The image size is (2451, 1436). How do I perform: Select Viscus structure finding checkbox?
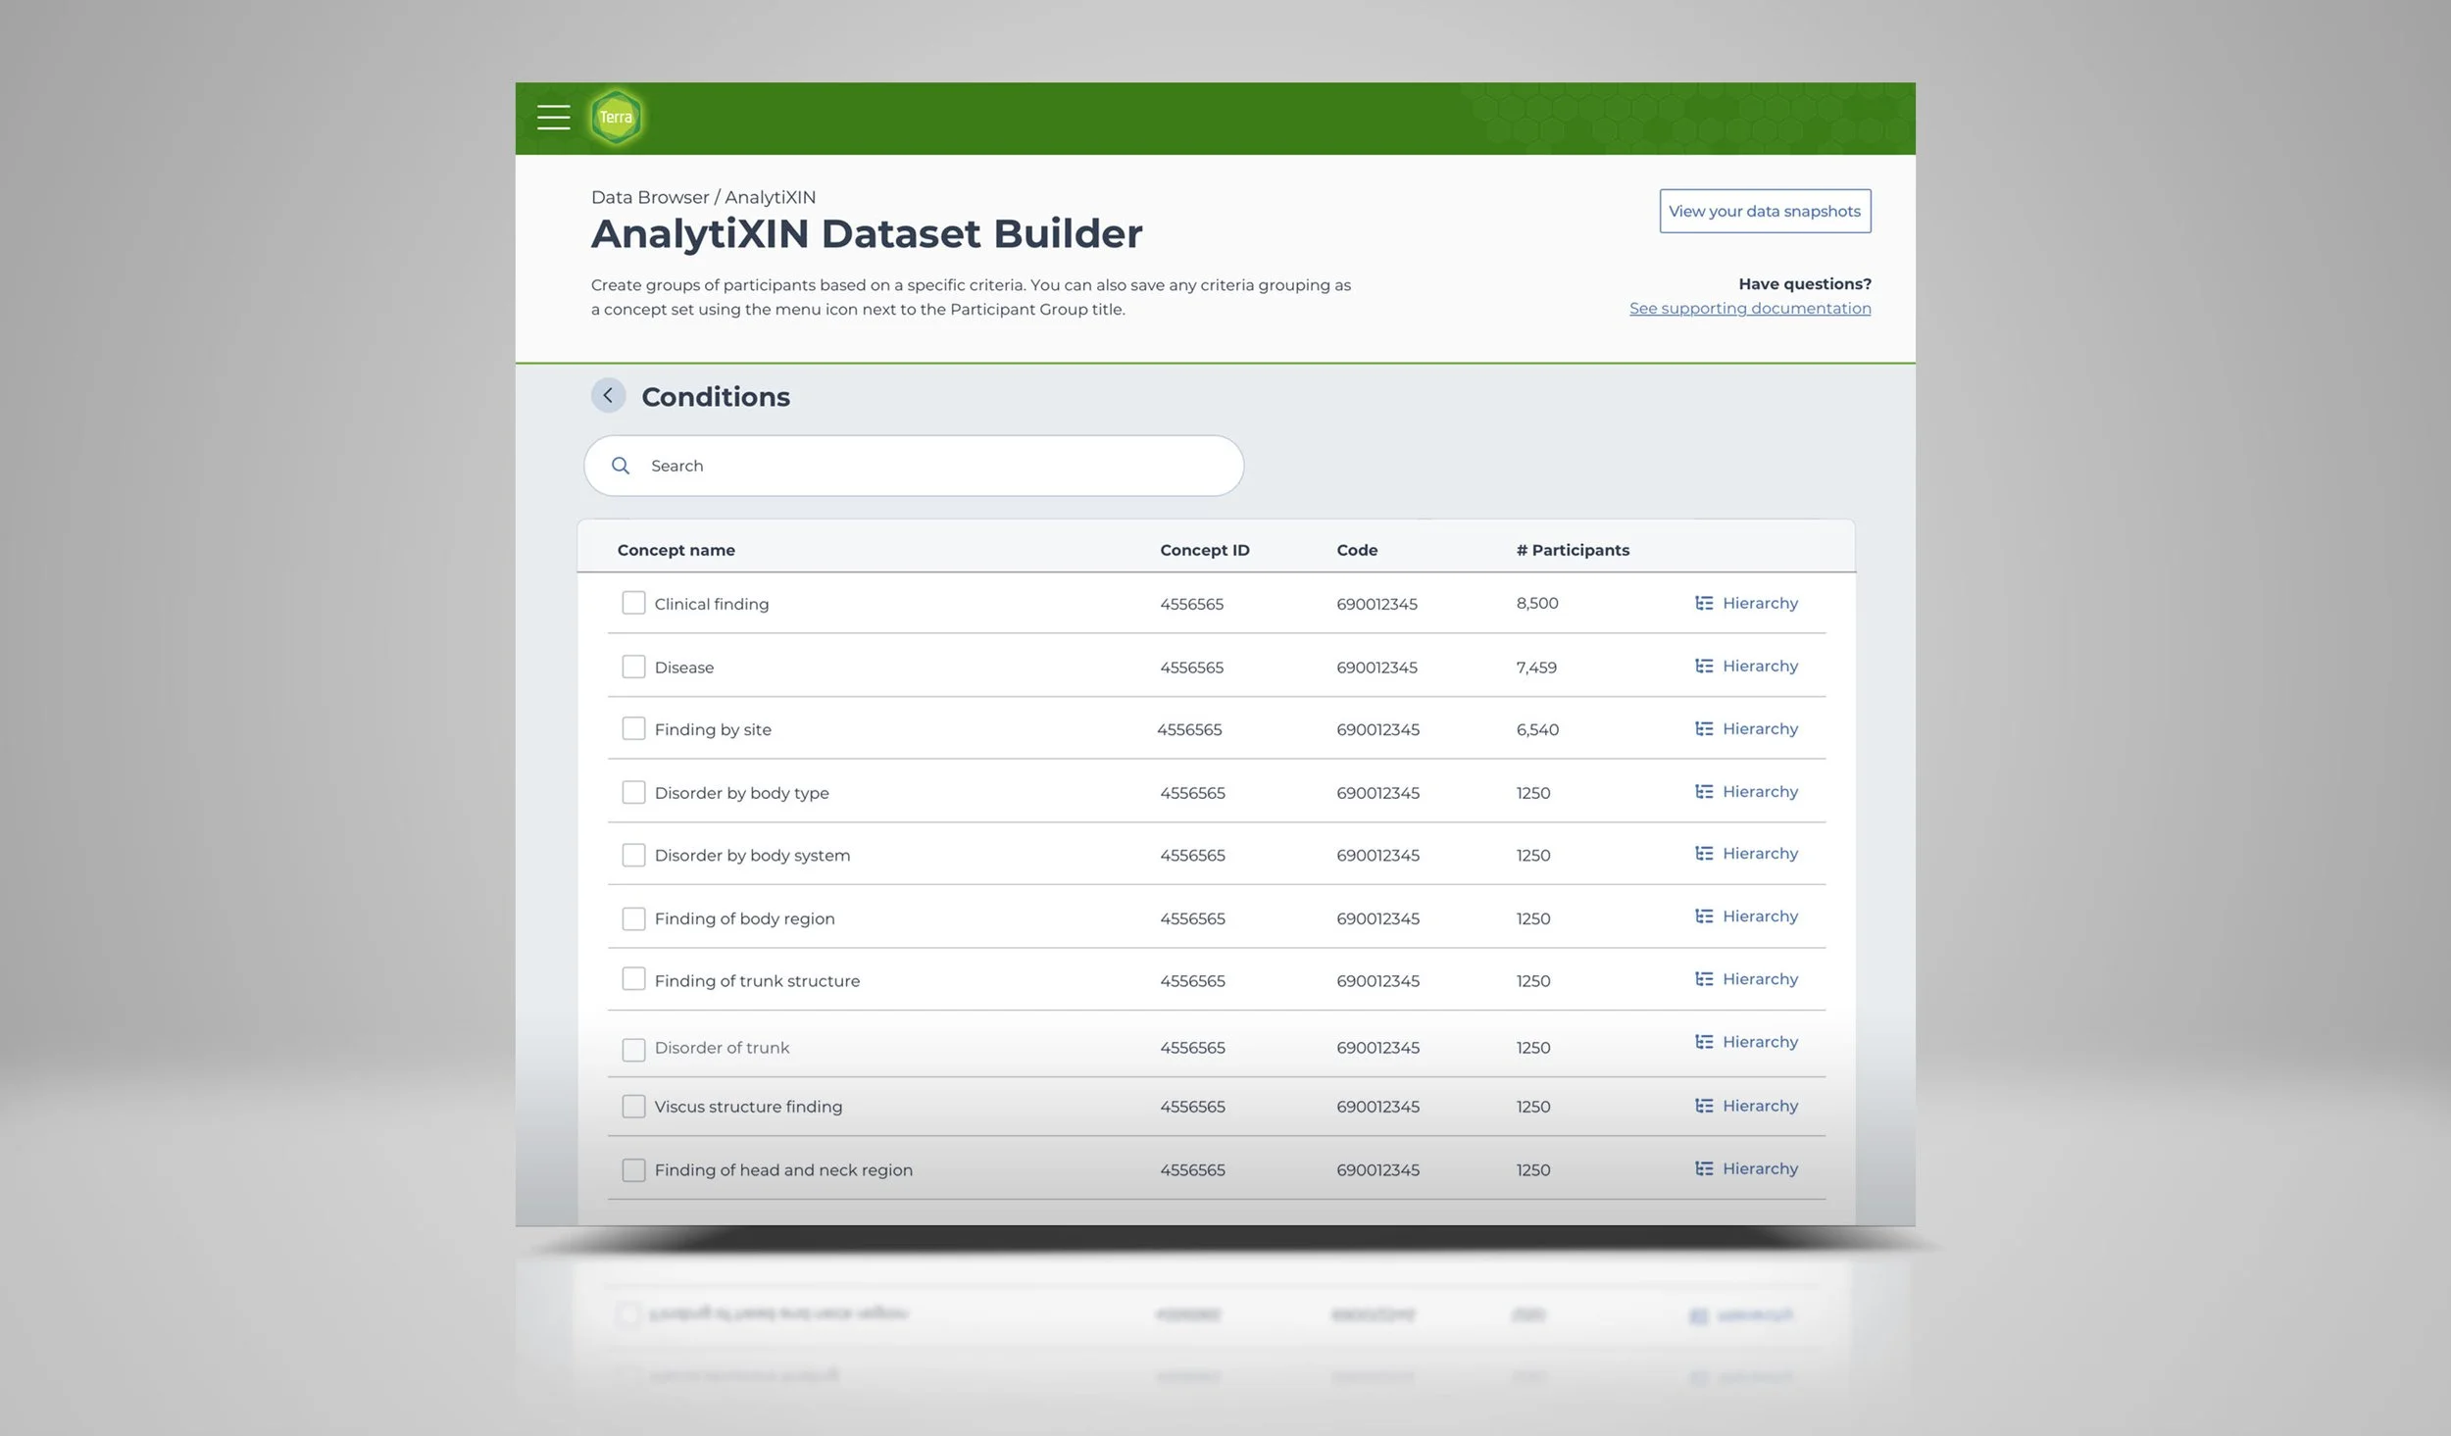[x=633, y=1107]
